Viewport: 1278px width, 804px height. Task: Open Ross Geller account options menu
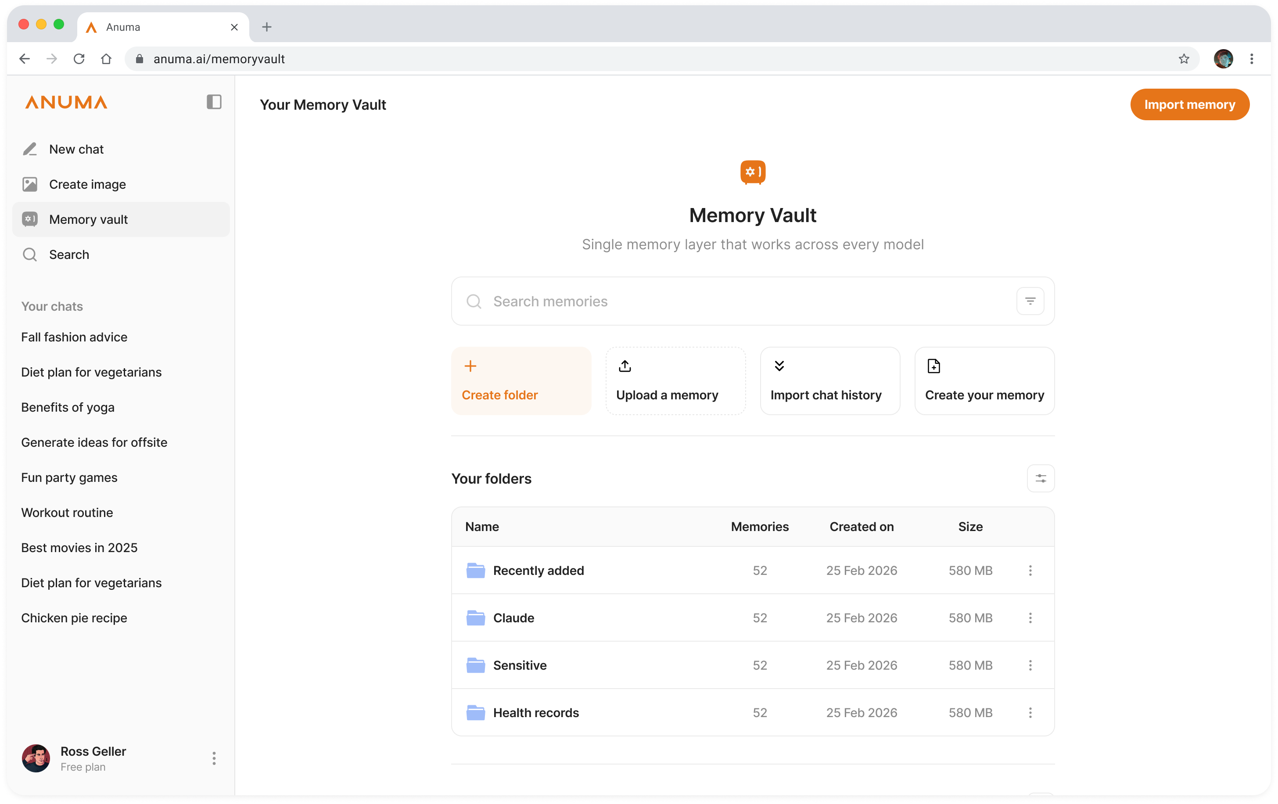(x=214, y=758)
